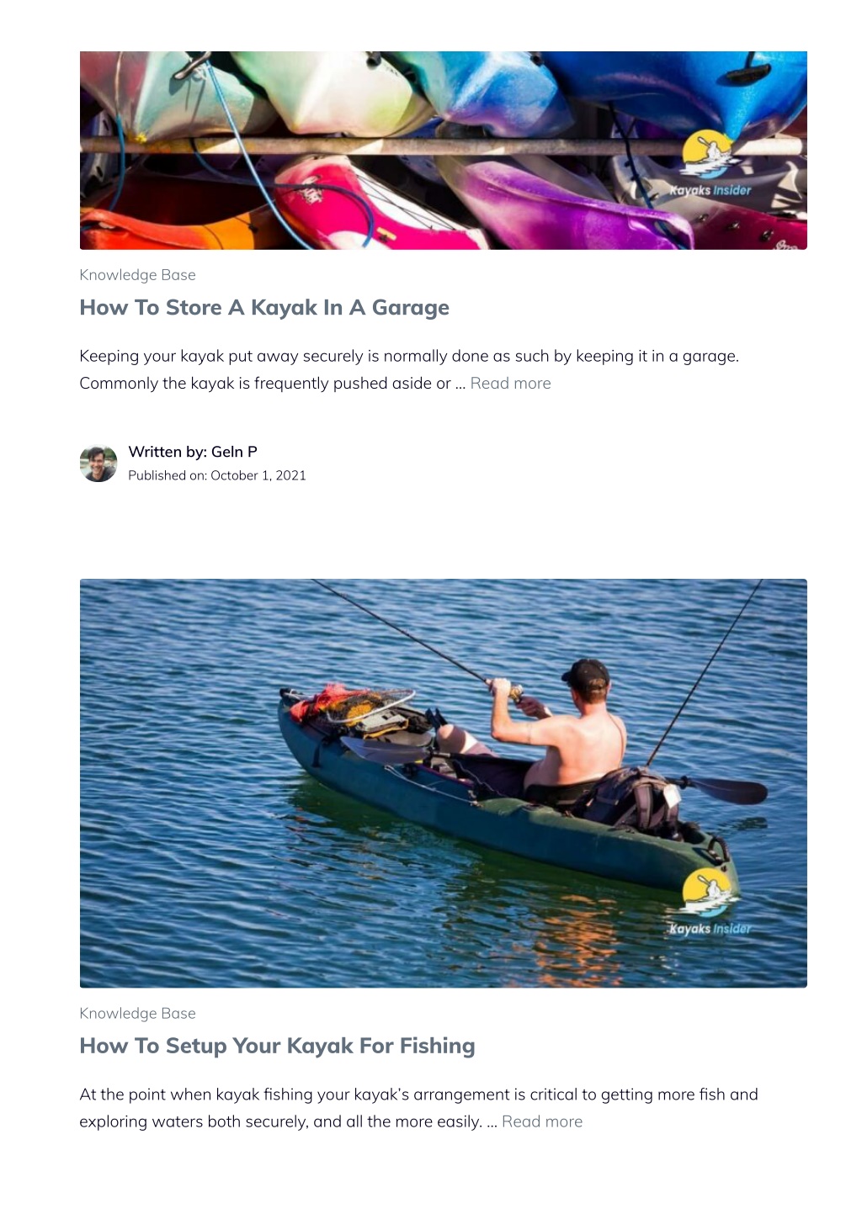Open the fishing kayak featured image
The image size is (862, 1219).
443,783
